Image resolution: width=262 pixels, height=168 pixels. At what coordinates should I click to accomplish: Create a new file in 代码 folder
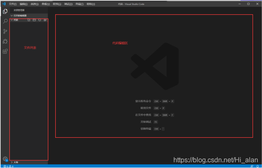[x=29, y=20]
